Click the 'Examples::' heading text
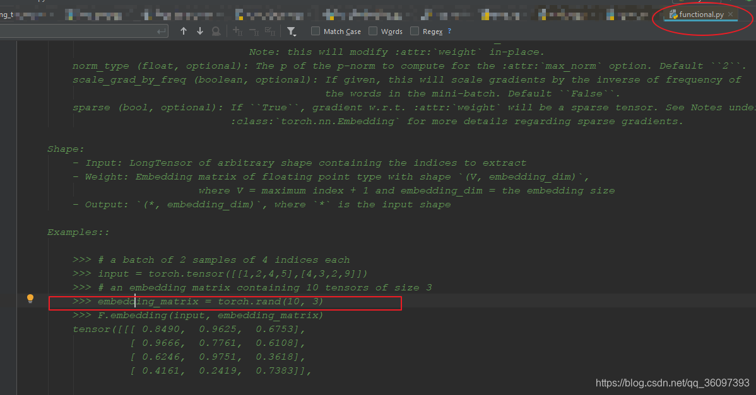756x395 pixels. pyautogui.click(x=78, y=232)
